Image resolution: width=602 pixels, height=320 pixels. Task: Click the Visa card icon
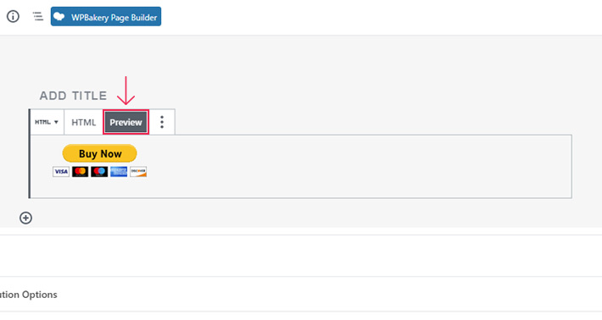pos(61,171)
